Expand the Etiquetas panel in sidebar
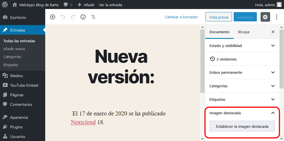The image size is (284, 141). [273, 99]
